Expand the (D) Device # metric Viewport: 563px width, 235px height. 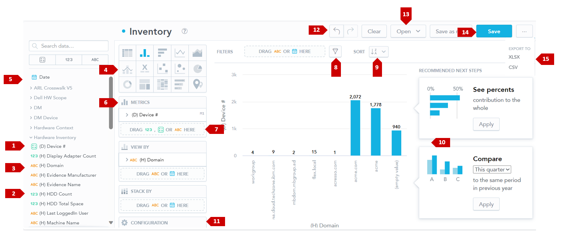tap(127, 115)
